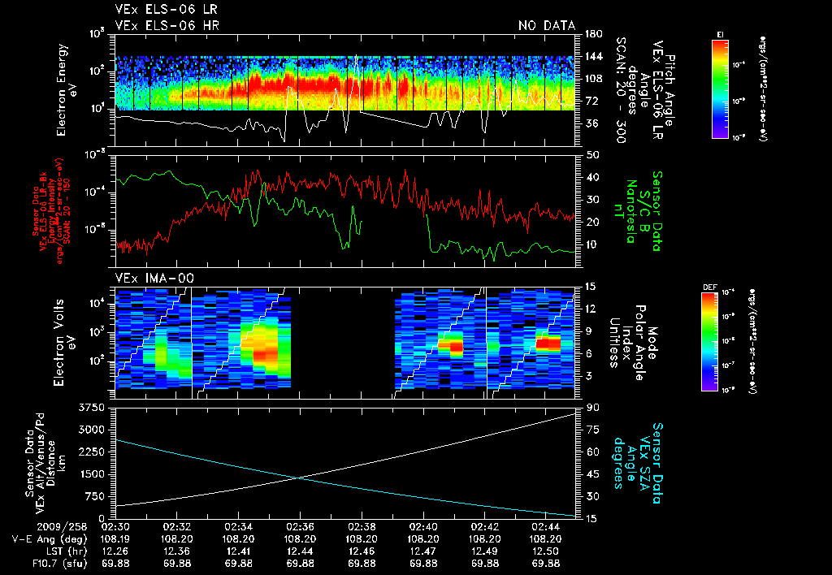Click the LST value '12.44'

300,551
